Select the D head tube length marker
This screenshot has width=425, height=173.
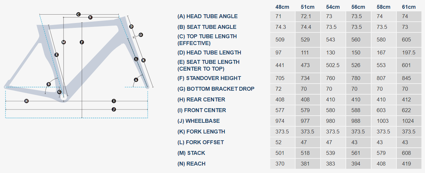click(x=131, y=27)
